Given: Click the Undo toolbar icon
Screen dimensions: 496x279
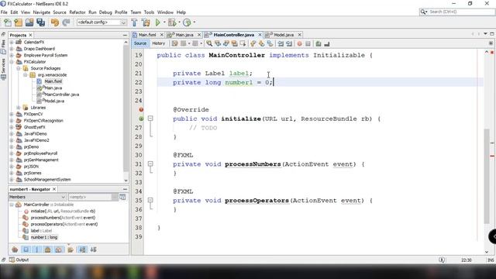Looking at the screenshot, I should [x=55, y=22].
